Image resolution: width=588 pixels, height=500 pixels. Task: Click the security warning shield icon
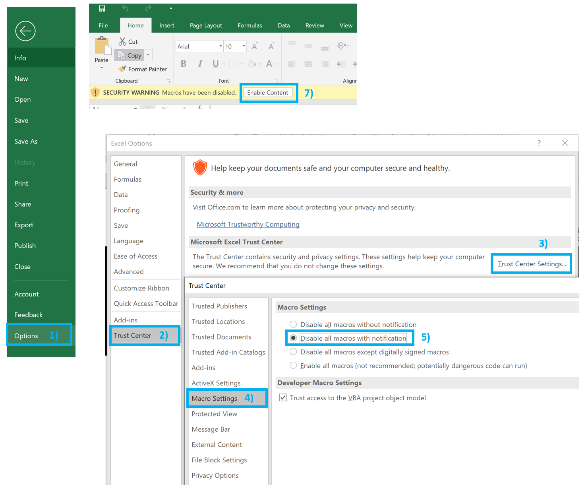pos(95,93)
